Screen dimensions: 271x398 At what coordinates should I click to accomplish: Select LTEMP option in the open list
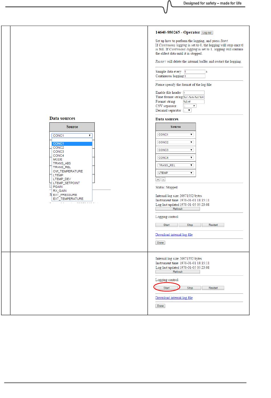[x=72, y=175]
